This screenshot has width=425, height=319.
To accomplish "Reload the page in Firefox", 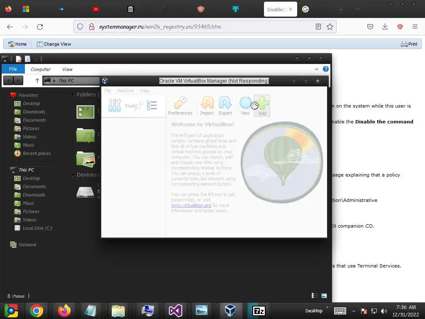I will (40, 27).
